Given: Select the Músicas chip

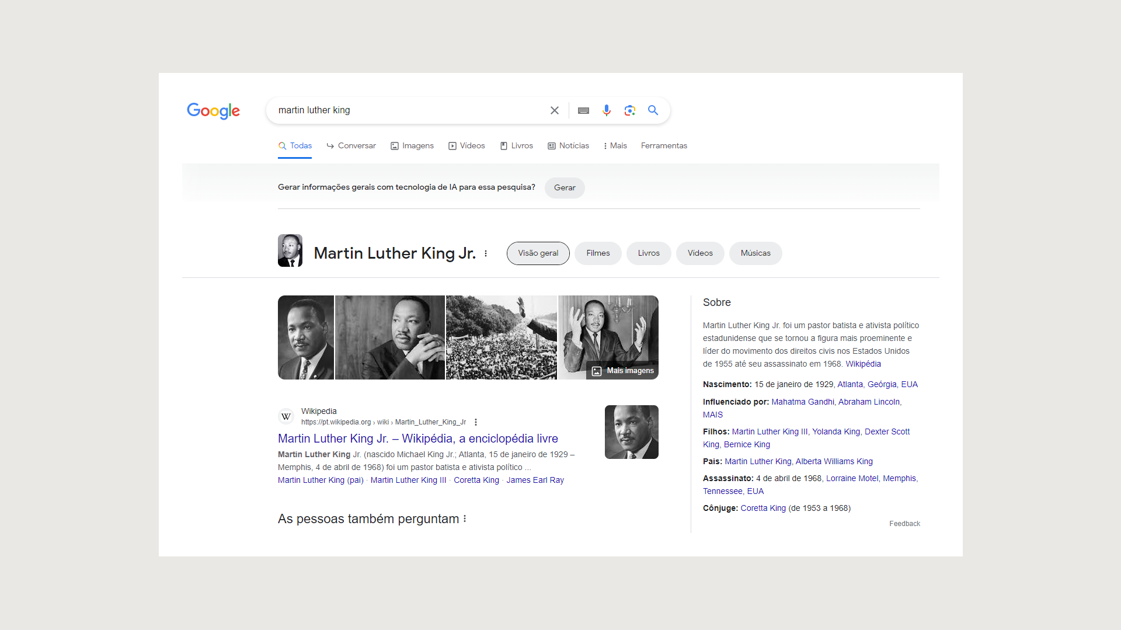Looking at the screenshot, I should click(x=756, y=253).
